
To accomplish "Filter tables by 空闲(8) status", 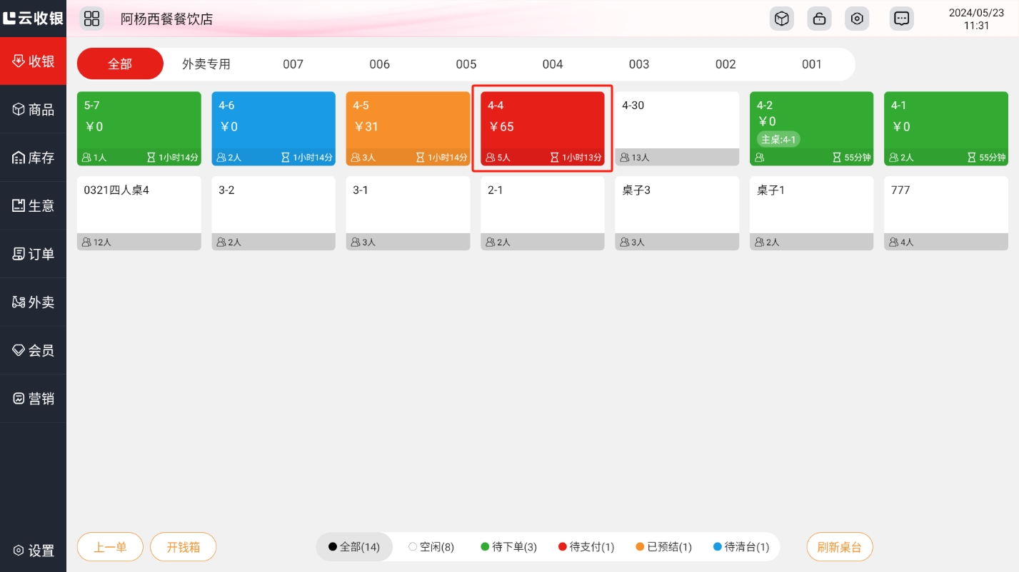I will pos(431,547).
